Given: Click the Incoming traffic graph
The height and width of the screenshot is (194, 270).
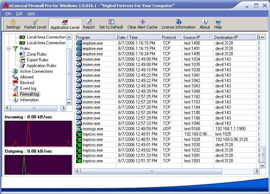Looking at the screenshot, I should pos(38,134).
